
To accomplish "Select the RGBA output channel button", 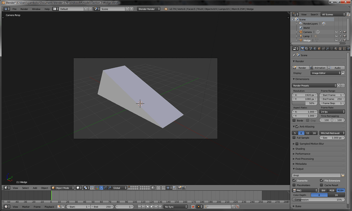I will click(341, 190).
